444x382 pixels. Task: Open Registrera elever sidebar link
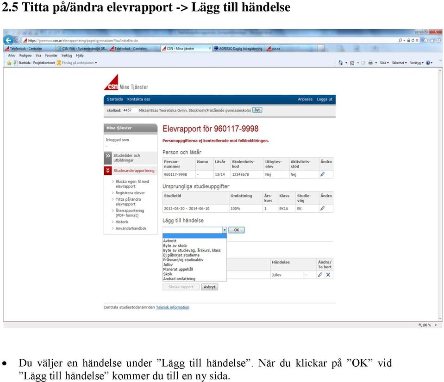click(x=130, y=193)
